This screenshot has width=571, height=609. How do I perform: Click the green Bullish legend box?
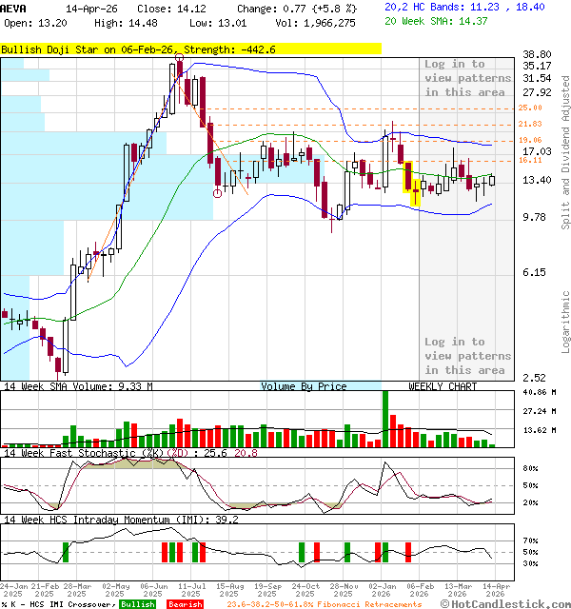click(138, 604)
